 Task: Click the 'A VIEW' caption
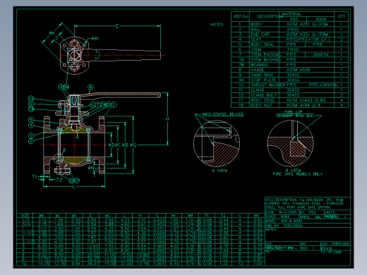click(x=219, y=171)
